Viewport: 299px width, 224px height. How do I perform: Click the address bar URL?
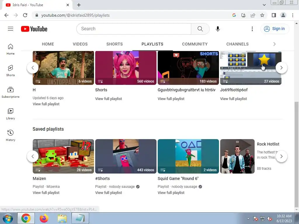[75, 15]
